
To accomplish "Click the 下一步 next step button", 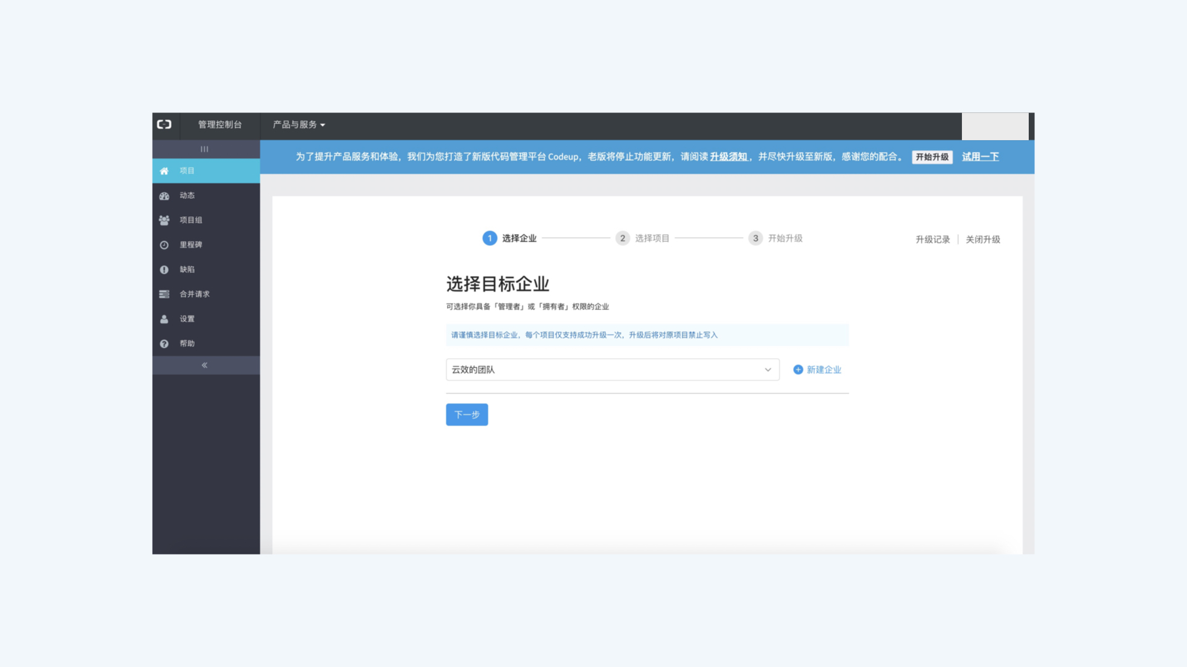I will point(466,414).
